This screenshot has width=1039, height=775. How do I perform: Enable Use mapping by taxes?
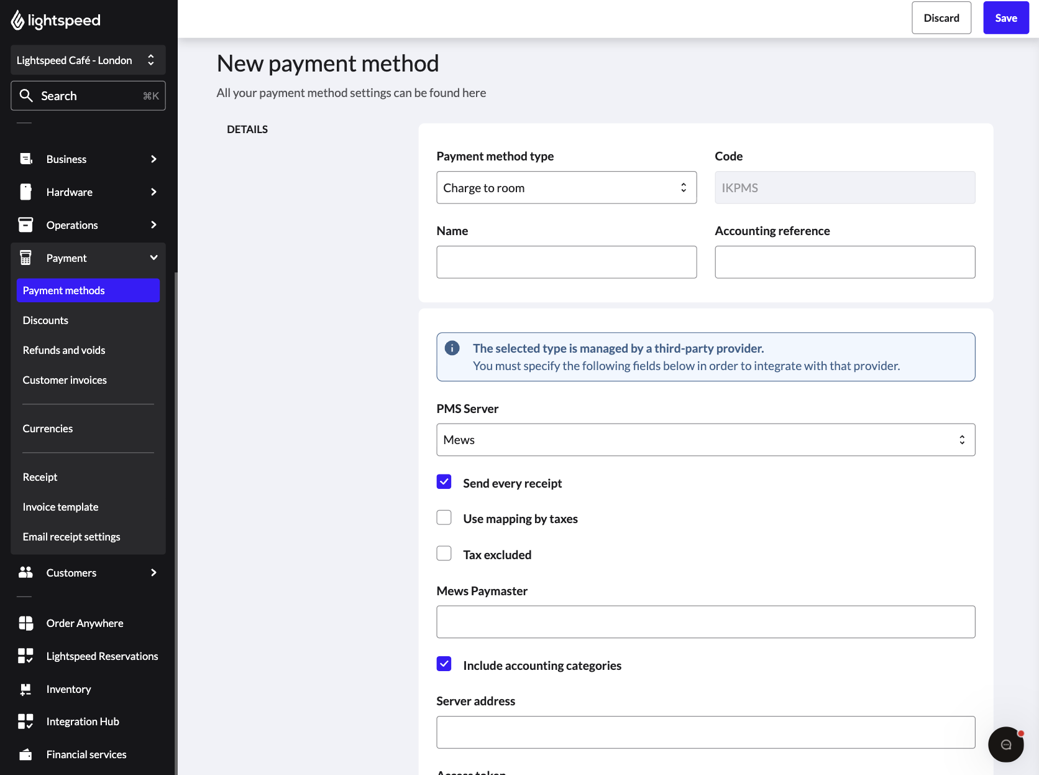pyautogui.click(x=444, y=517)
